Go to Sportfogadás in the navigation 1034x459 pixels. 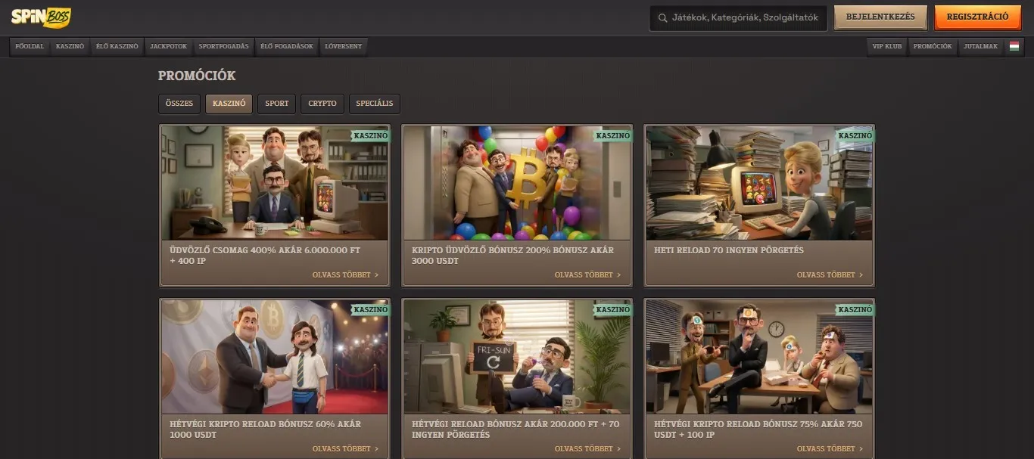pos(223,46)
